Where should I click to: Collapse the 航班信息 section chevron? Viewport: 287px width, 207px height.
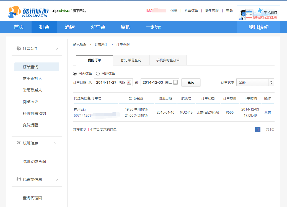click(x=56, y=143)
